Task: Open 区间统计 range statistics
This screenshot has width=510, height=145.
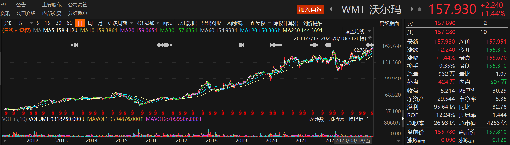Action: coord(236,23)
